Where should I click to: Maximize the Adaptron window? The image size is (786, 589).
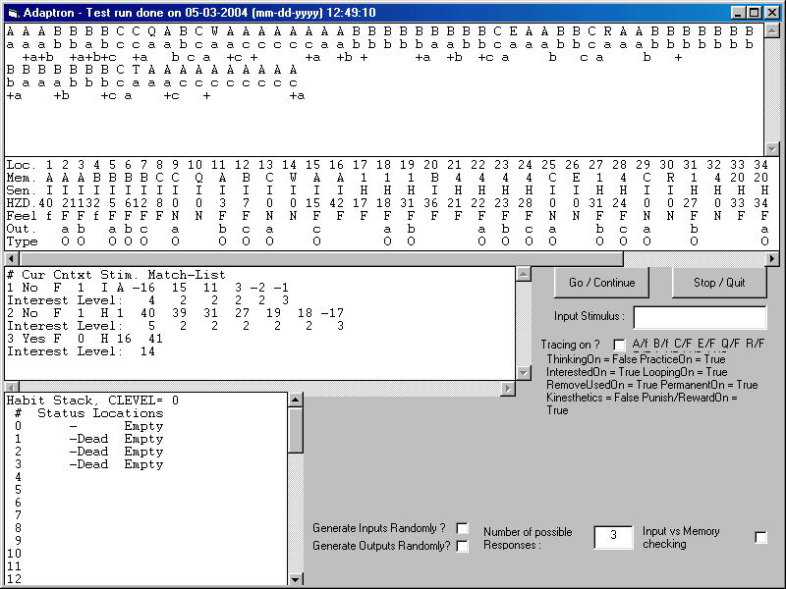click(x=754, y=13)
